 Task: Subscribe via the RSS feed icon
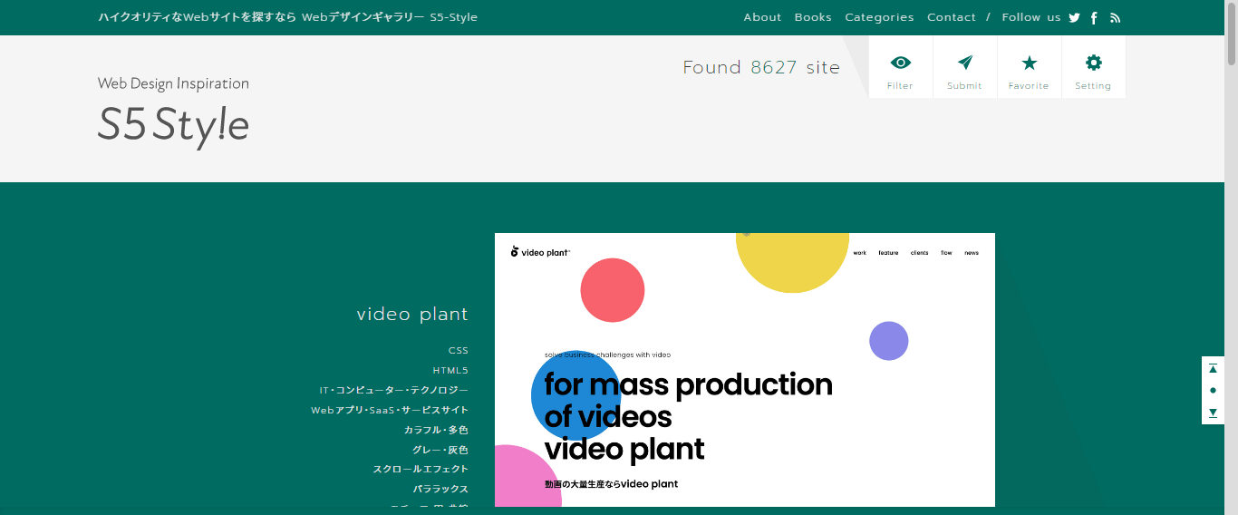(x=1115, y=18)
